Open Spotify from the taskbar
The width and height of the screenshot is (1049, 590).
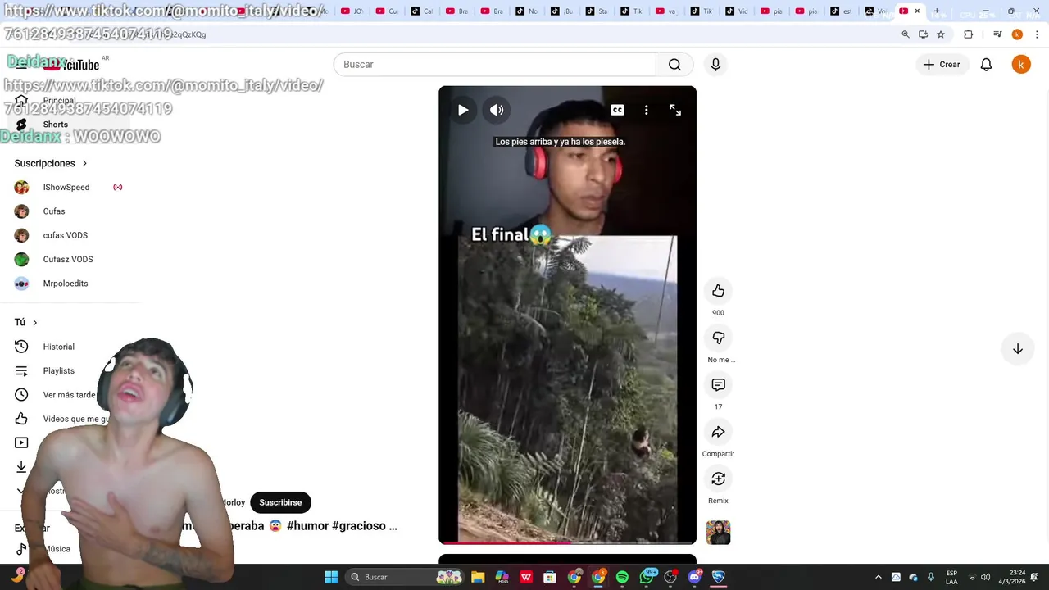tap(622, 577)
